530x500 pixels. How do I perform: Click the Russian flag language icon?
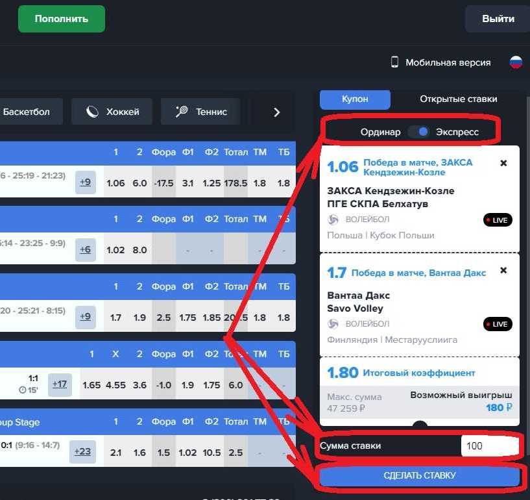(516, 62)
